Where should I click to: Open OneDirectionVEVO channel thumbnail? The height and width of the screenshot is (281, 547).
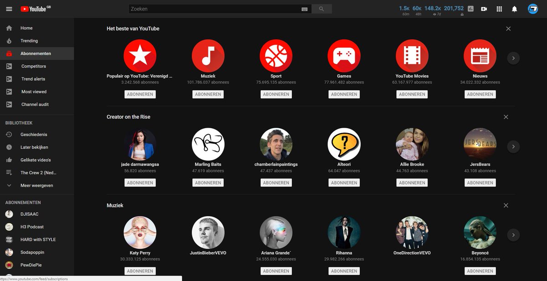pos(412,233)
